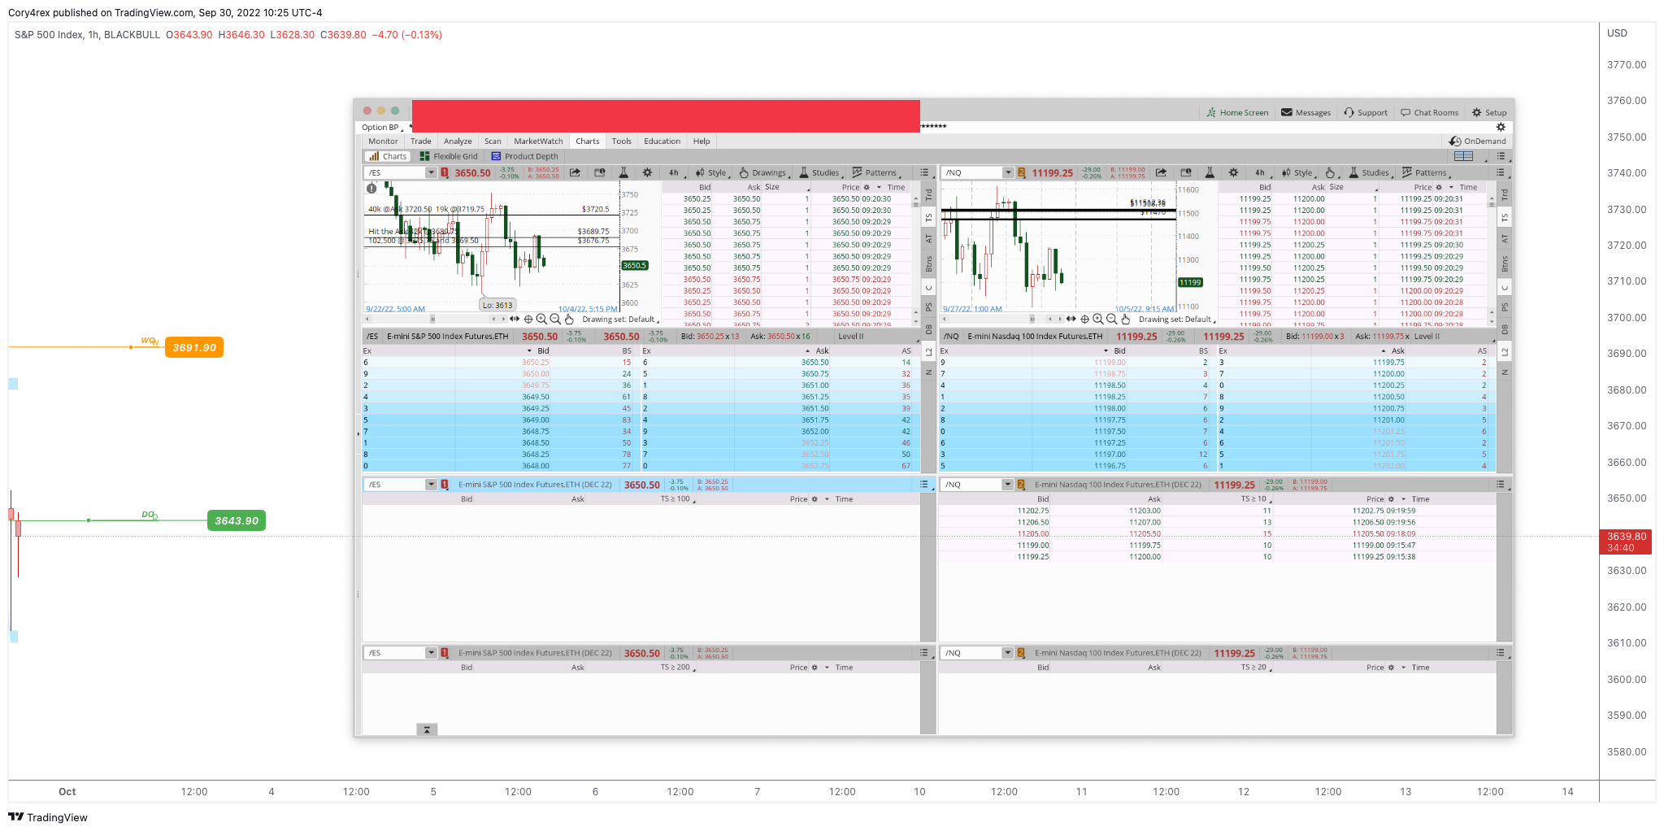Screen dimensions: 1664x831
Task: Toggle PS sidebar panel on /ES chart
Action: [x=928, y=307]
